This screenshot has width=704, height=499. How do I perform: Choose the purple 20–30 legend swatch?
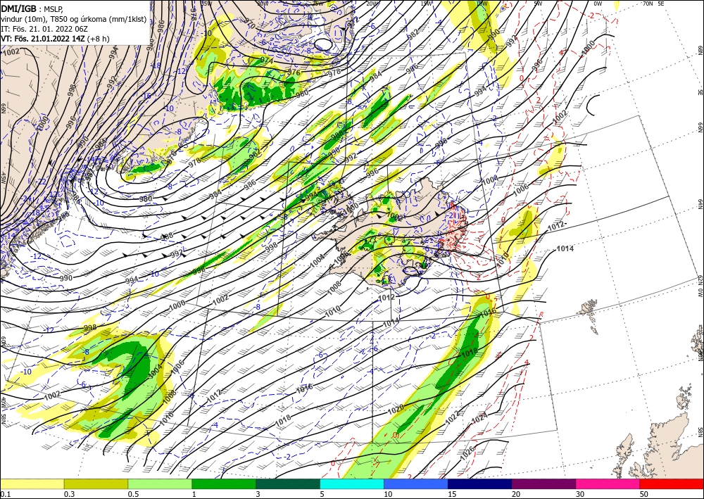(x=543, y=484)
